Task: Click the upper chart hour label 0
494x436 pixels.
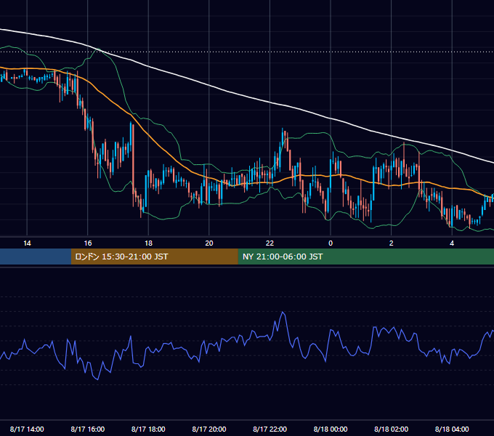Action: [331, 243]
